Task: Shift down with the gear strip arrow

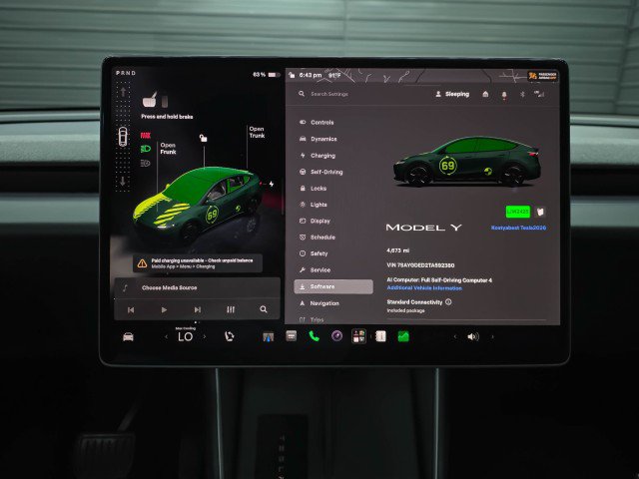Action: [123, 181]
